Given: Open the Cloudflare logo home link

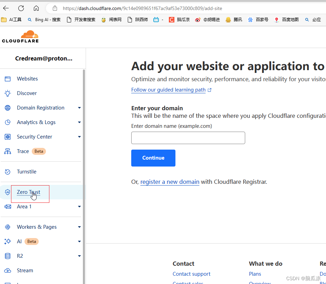Looking at the screenshot, I should coord(20,37).
